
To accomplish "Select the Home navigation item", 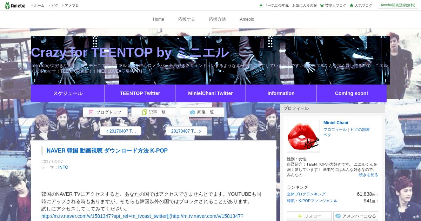I will click(158, 19).
